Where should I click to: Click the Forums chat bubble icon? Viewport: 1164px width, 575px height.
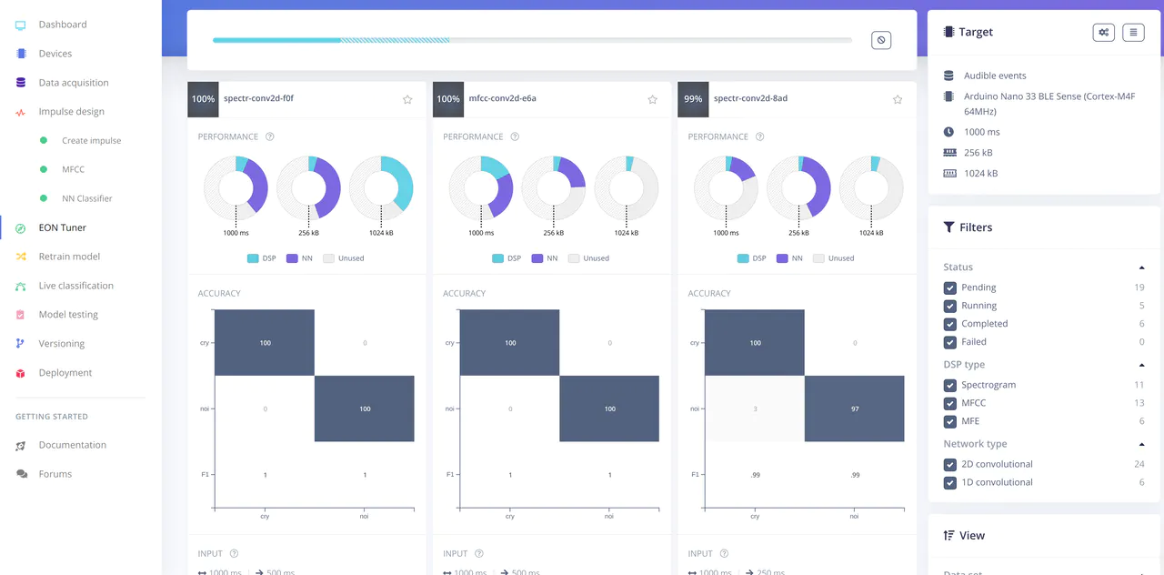point(20,474)
